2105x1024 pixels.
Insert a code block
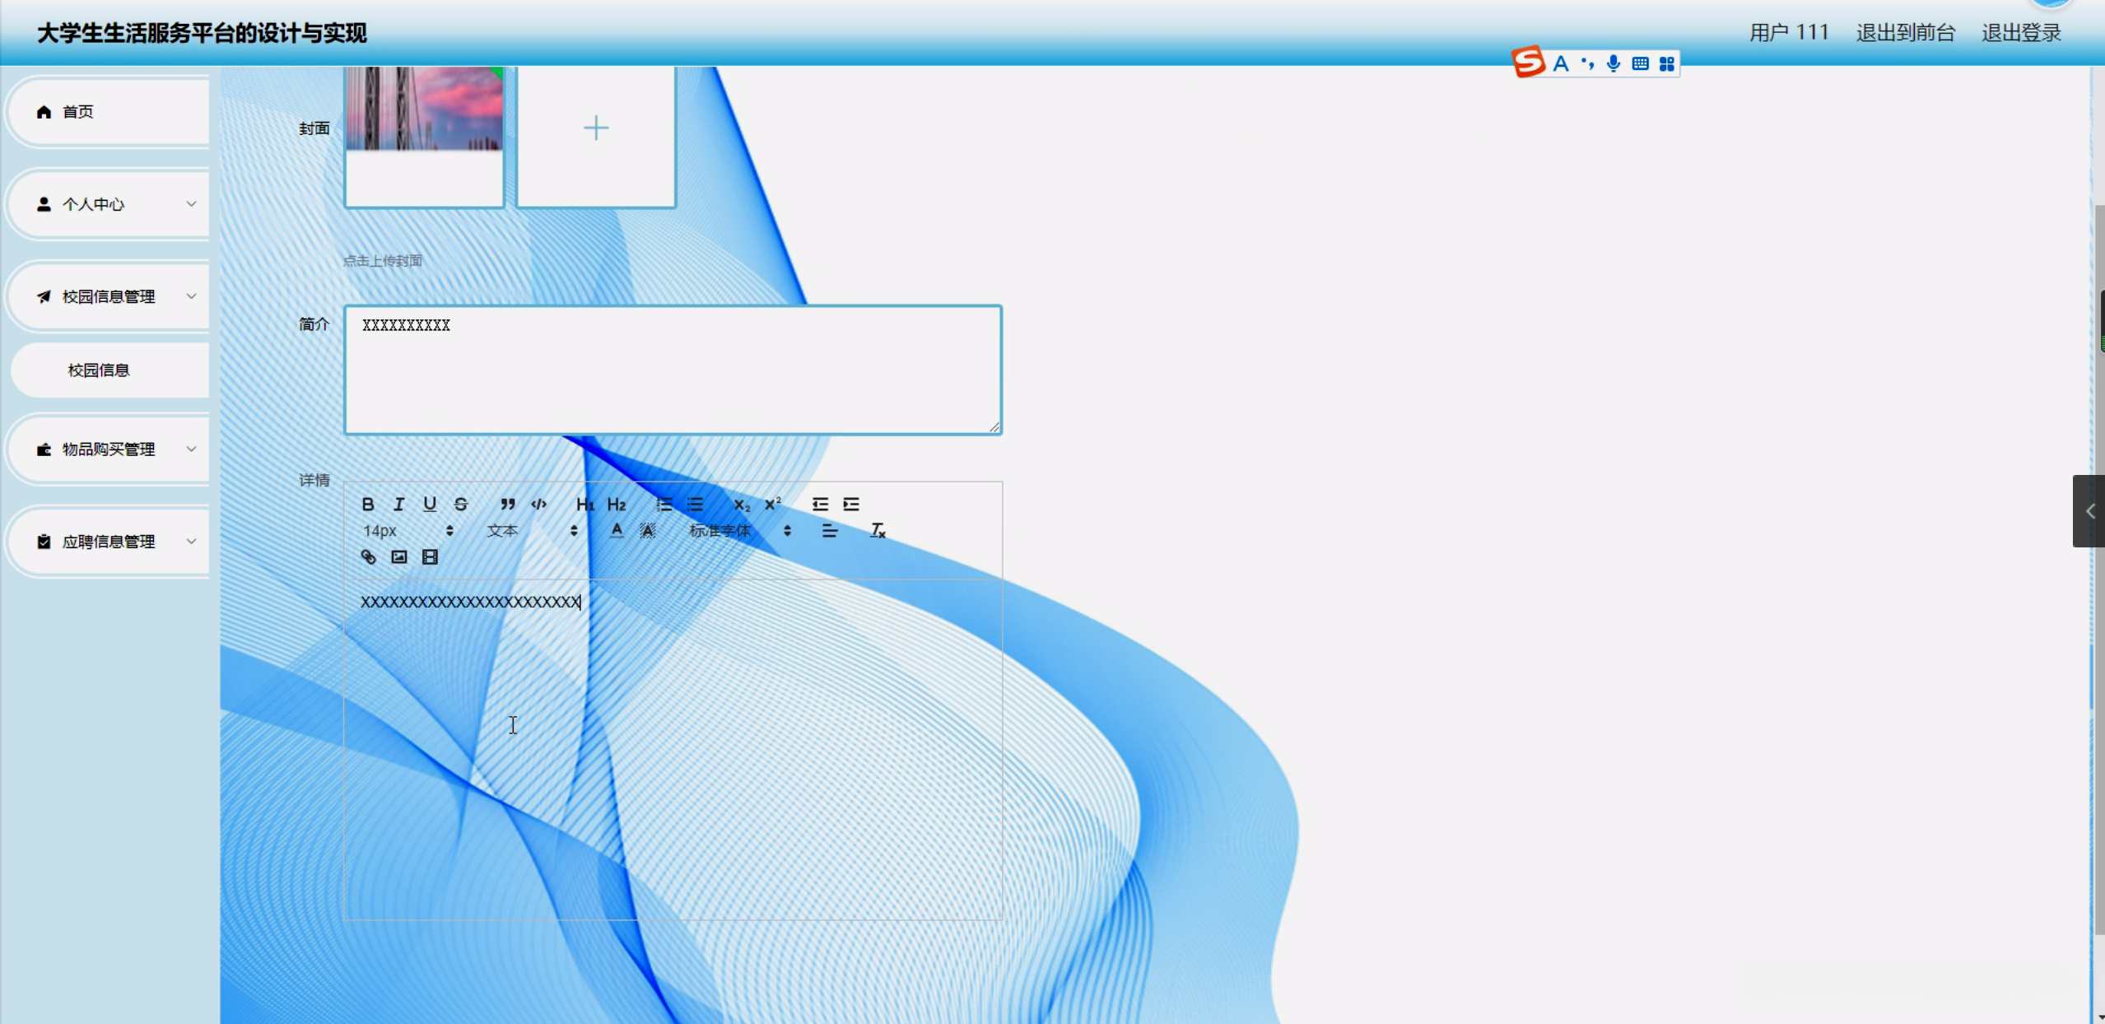tap(538, 504)
